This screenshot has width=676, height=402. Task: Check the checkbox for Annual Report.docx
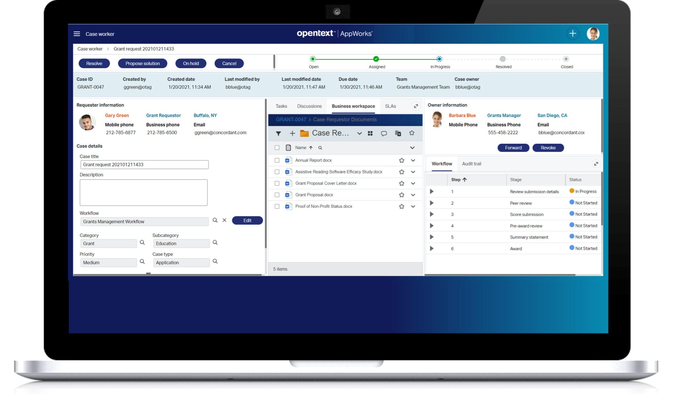pyautogui.click(x=277, y=160)
